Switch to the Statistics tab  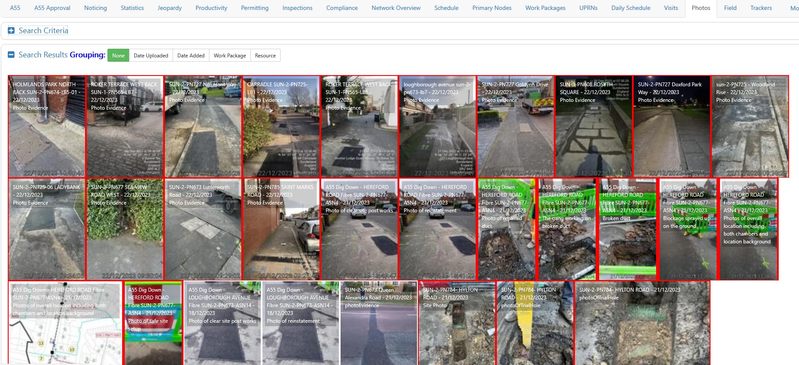132,8
